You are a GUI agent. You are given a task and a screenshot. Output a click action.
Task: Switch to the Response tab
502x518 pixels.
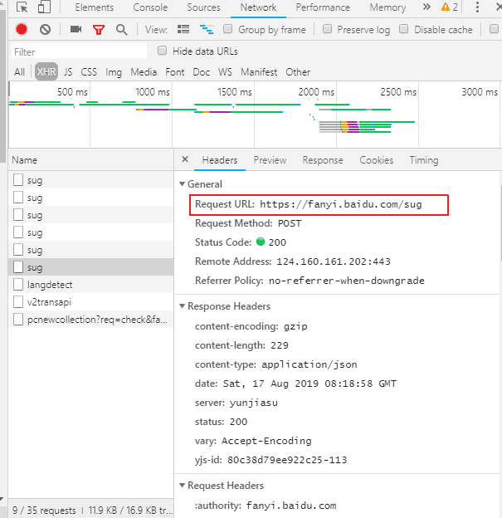(323, 160)
